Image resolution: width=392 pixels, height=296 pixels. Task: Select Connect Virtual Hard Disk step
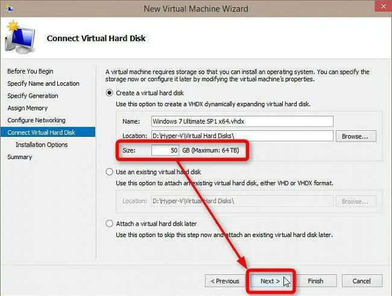[48, 132]
